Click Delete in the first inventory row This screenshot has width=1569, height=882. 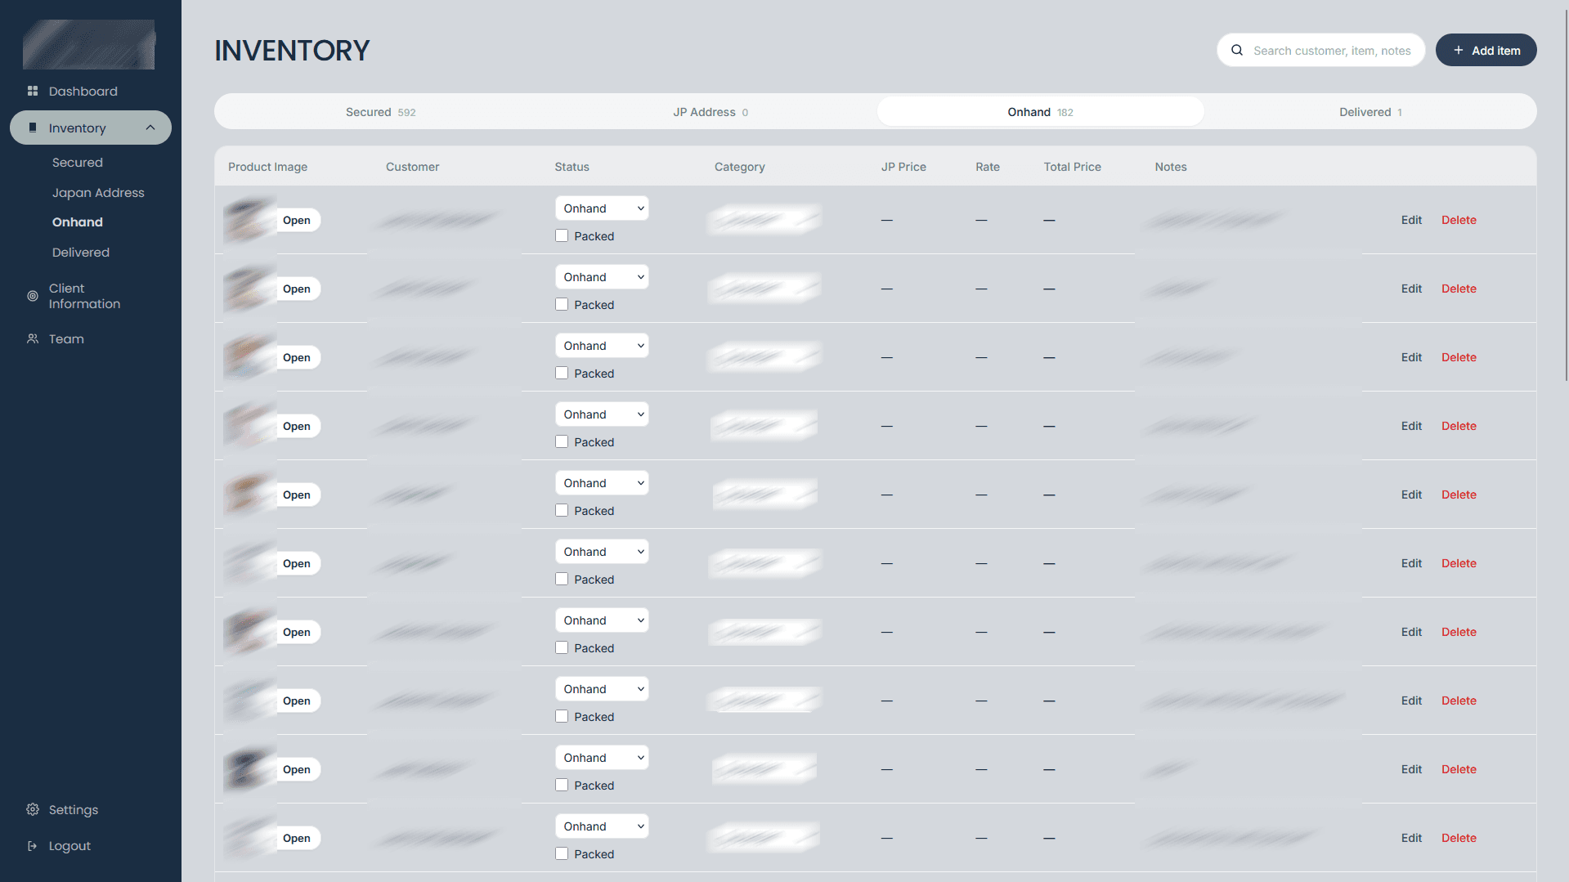(1459, 220)
